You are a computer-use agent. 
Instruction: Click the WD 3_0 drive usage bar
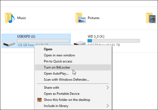pos(114,41)
